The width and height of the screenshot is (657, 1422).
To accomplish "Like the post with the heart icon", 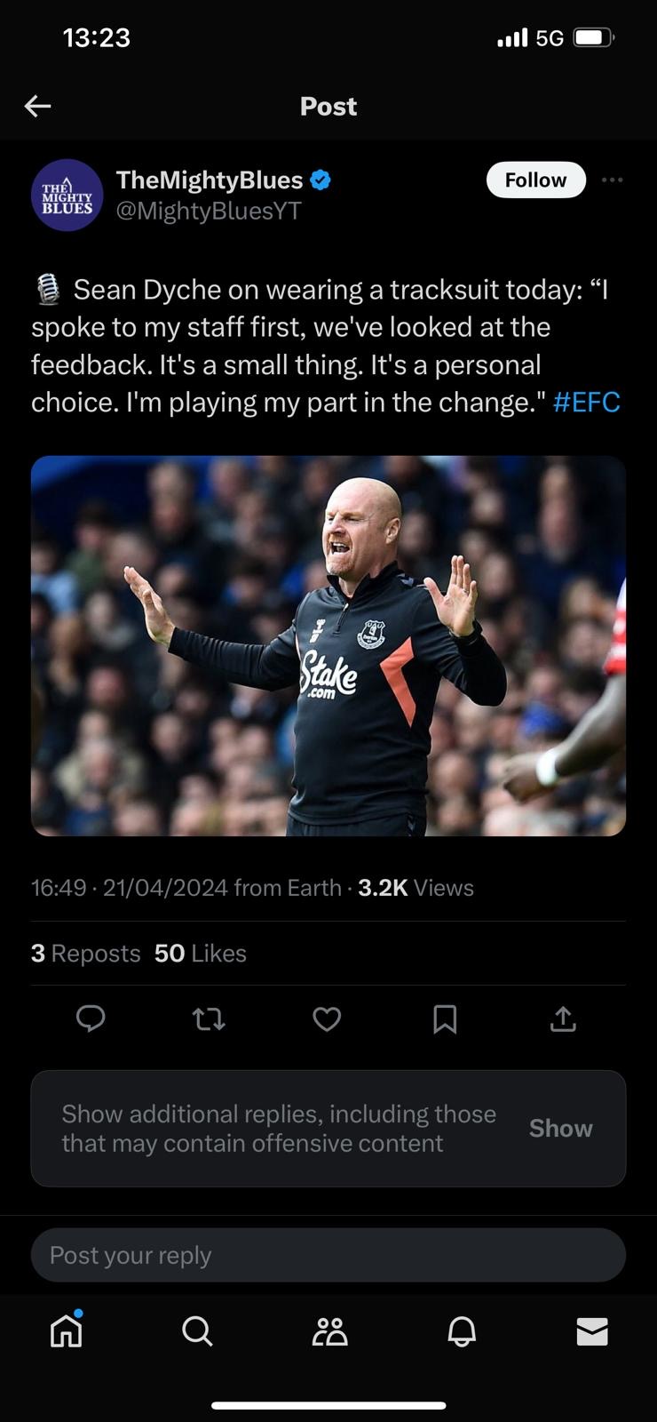I will click(x=327, y=1019).
